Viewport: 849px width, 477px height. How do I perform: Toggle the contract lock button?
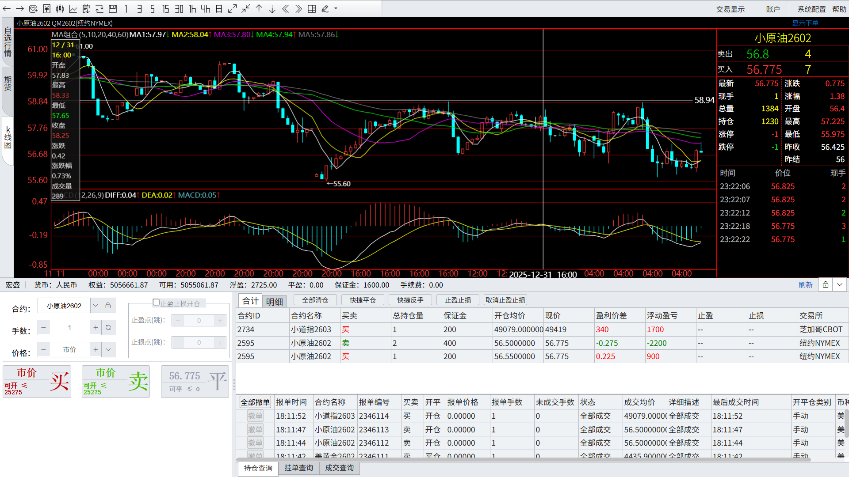click(108, 306)
